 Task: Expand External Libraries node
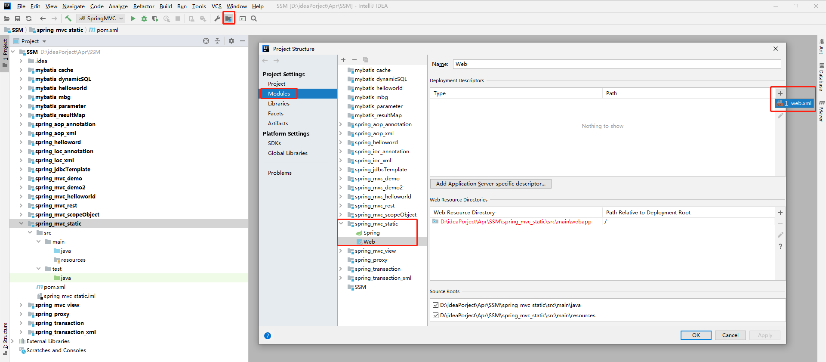[12, 341]
